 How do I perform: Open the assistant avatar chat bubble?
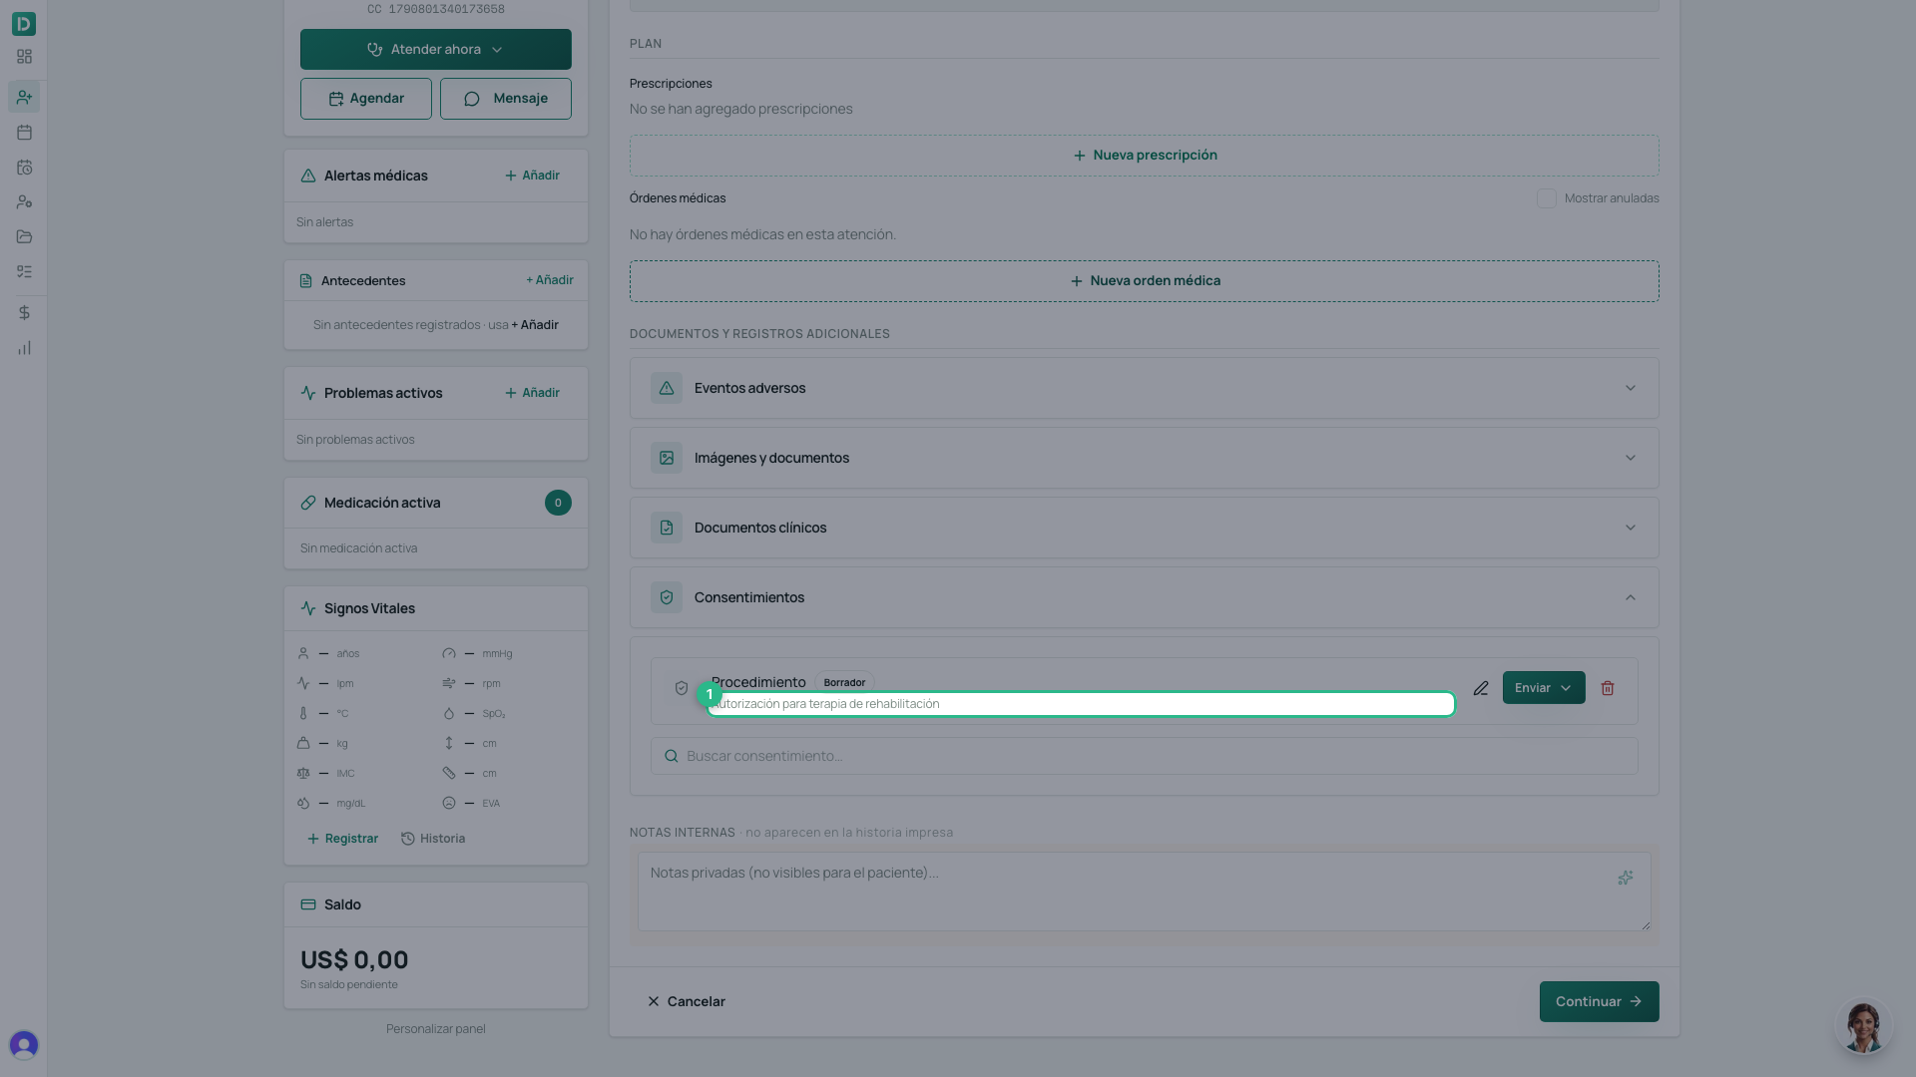click(1863, 1026)
